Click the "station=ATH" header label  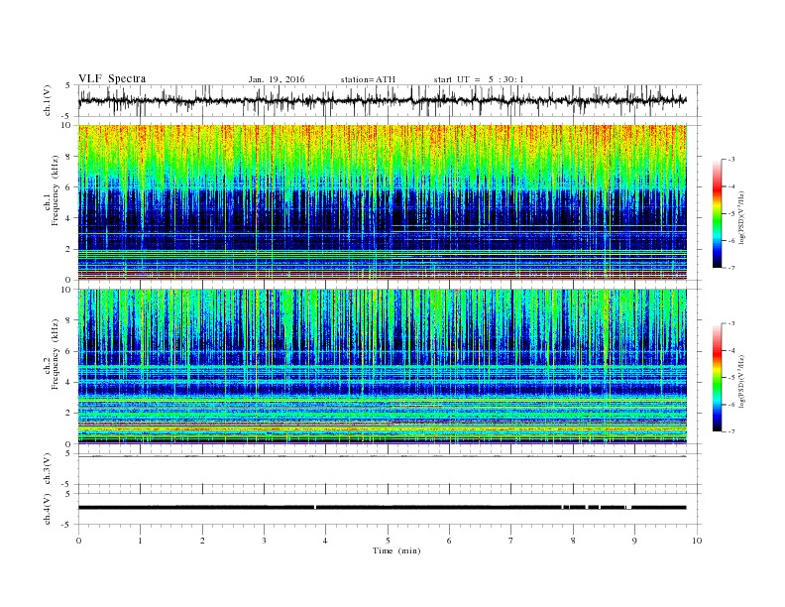pyautogui.click(x=368, y=79)
